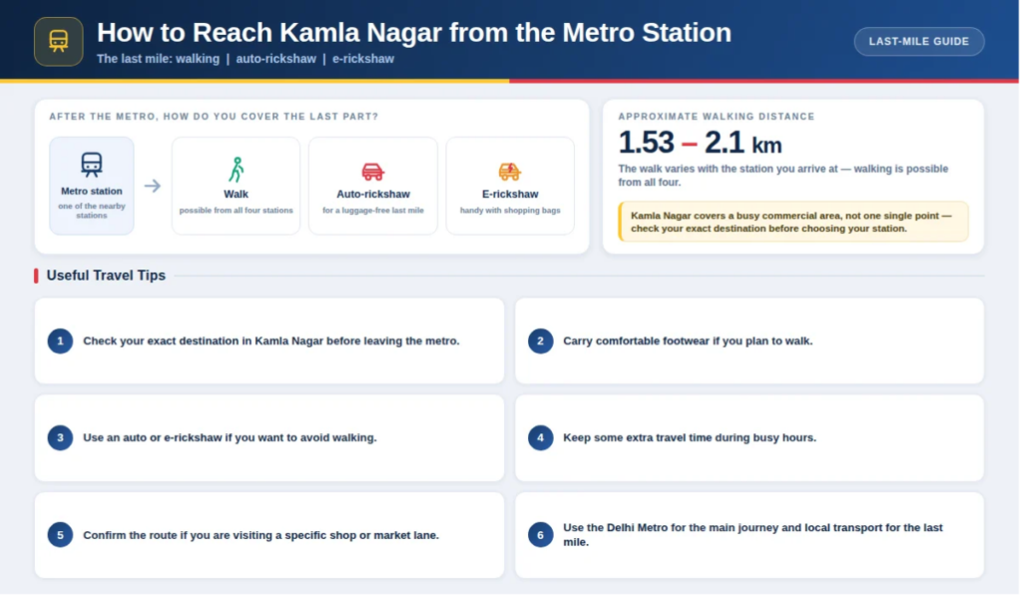Click the yellow note about busy commercial area
1022x596 pixels.
coord(793,223)
